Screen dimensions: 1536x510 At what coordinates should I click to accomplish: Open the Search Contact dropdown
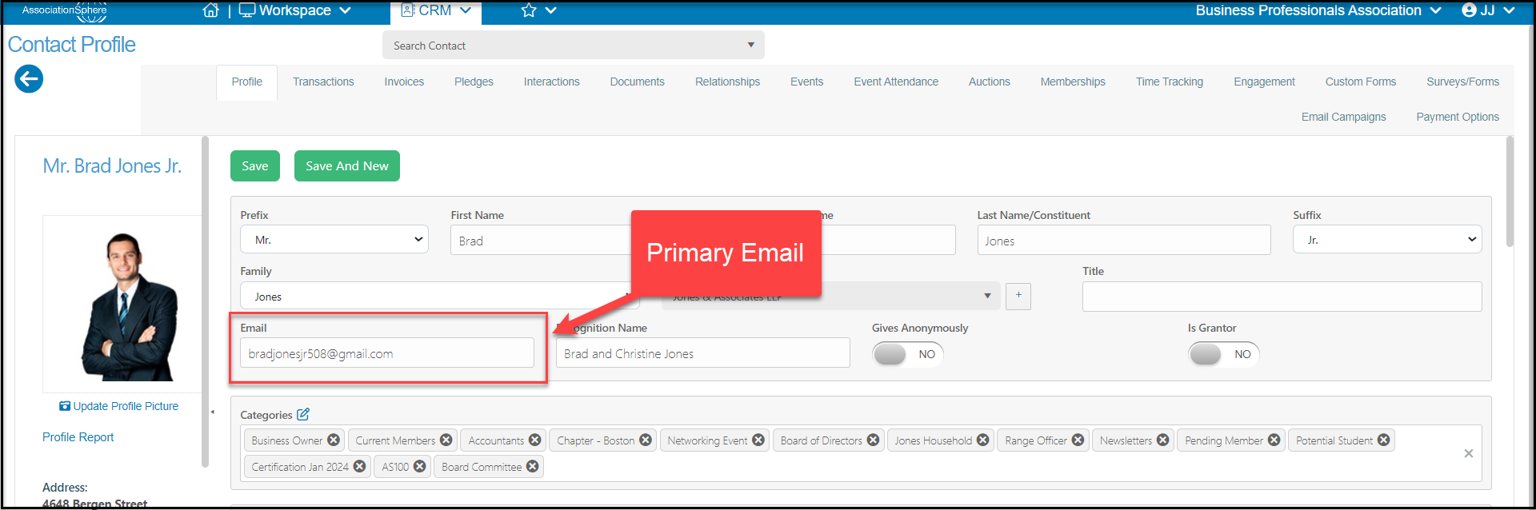pyautogui.click(x=574, y=46)
